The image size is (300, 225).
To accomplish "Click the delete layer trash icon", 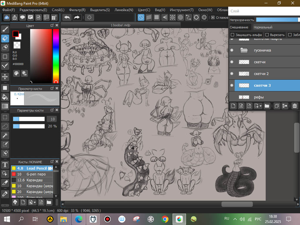I will (x=295, y=106).
